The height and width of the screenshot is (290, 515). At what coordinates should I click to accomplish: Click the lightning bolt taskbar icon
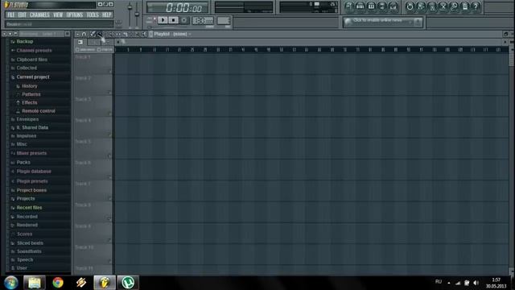[81, 283]
